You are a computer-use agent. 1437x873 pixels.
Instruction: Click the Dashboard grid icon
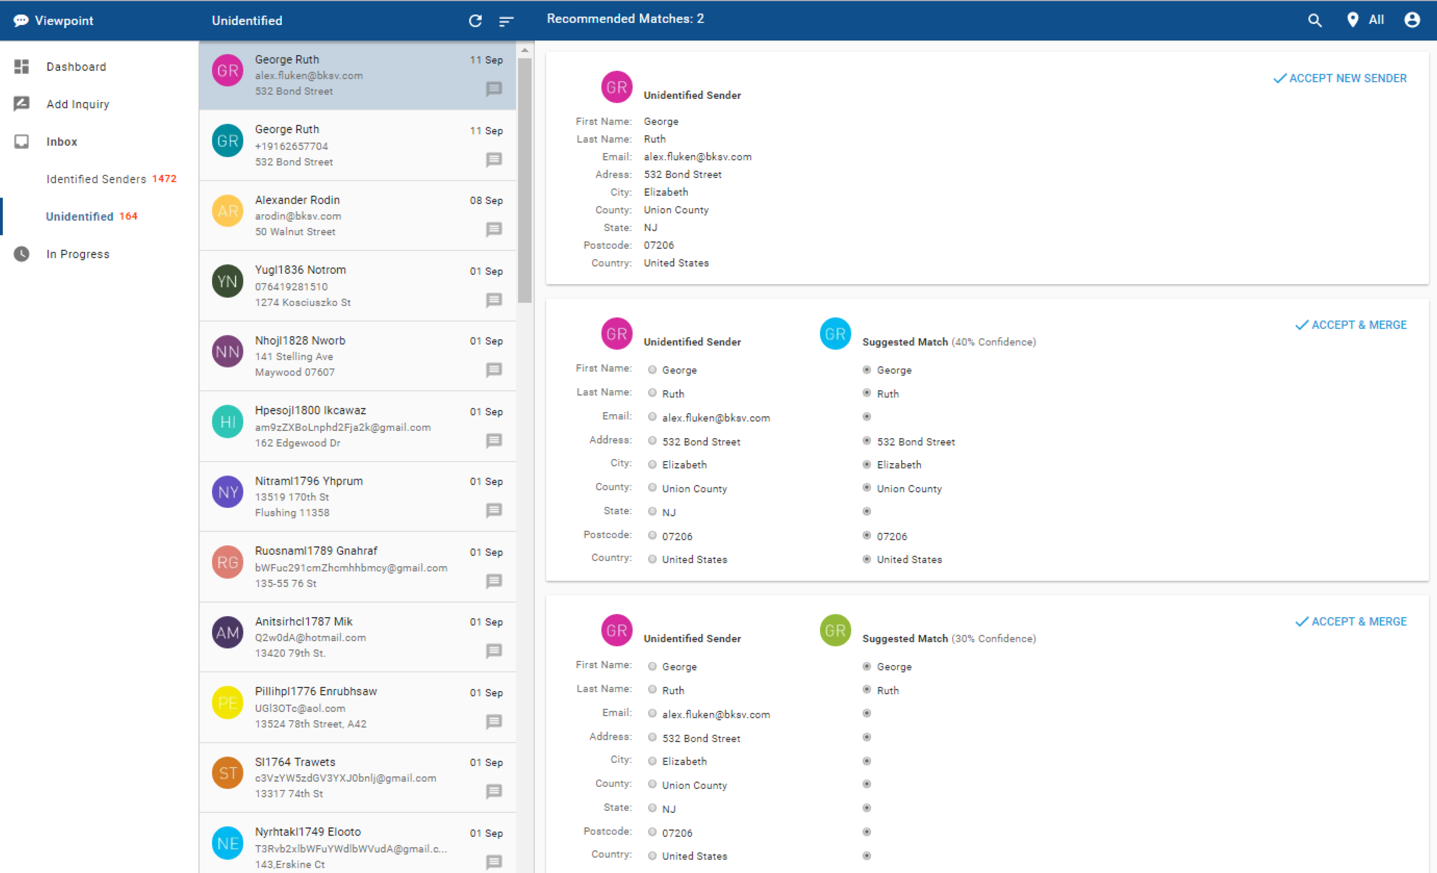(22, 66)
